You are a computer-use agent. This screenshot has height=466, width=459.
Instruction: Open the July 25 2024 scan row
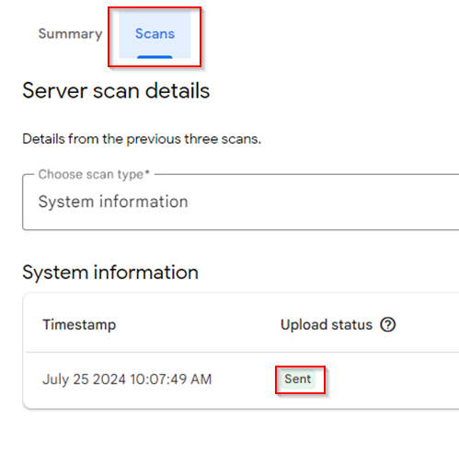click(241, 379)
